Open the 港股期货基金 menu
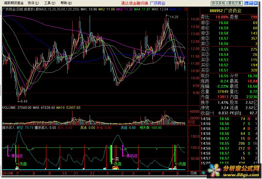The height and width of the screenshot is (179, 262). (x=14, y=3)
